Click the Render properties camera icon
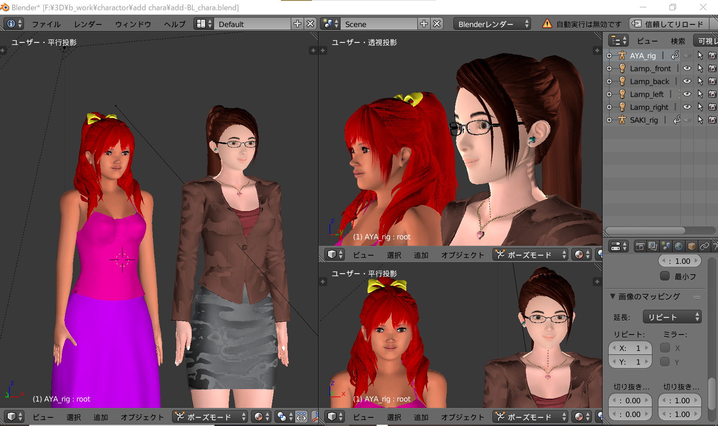Viewport: 718px width, 426px height. pyautogui.click(x=640, y=246)
